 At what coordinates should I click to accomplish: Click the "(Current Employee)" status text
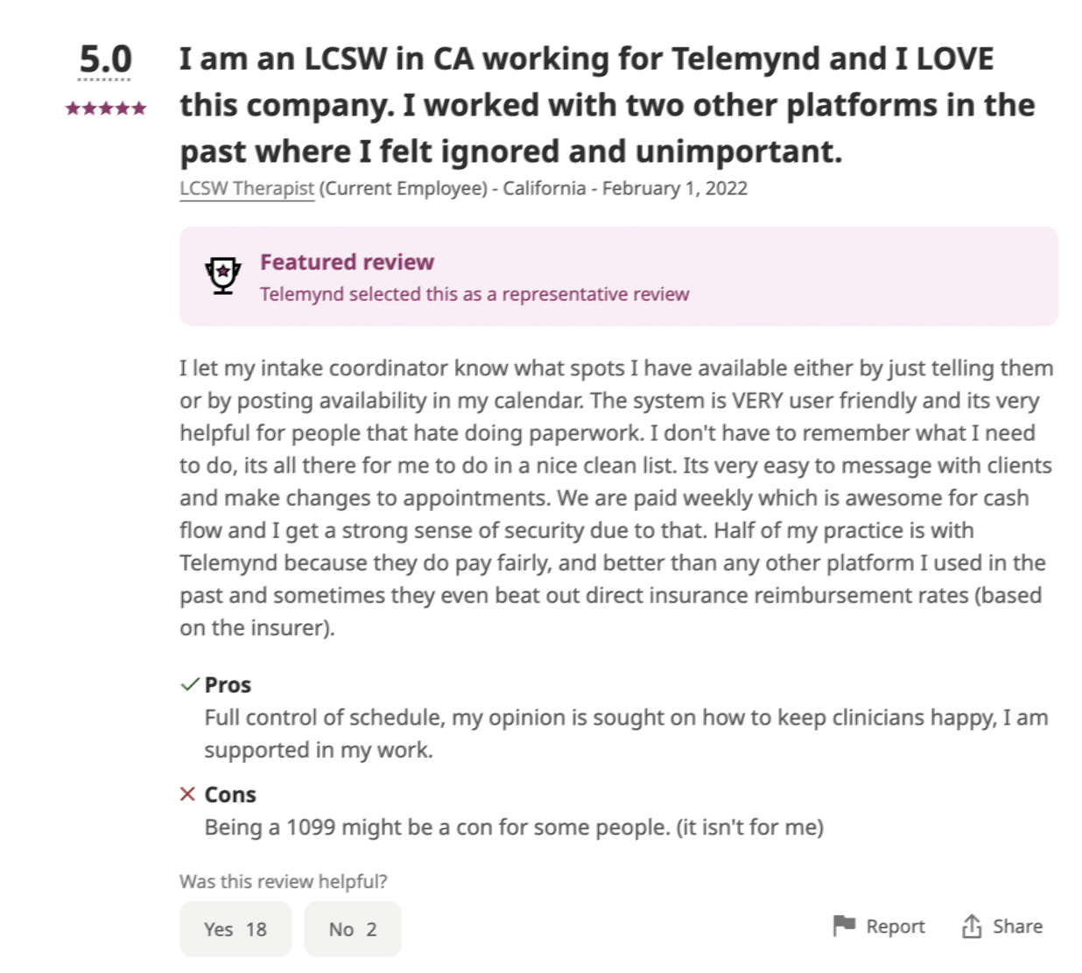tap(403, 188)
